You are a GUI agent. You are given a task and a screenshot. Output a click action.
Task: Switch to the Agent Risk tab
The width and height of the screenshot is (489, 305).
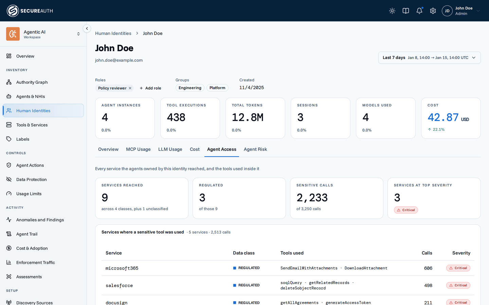click(x=255, y=149)
